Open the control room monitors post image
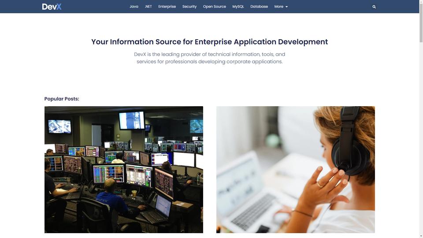Screen dimensions: 423x238 [x=124, y=169]
